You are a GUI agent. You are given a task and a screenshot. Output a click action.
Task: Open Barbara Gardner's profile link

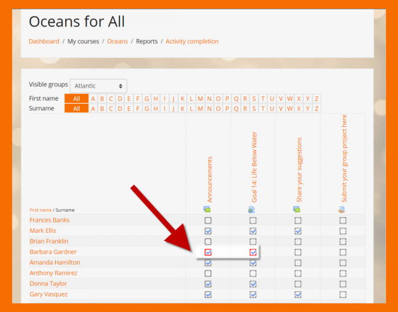pyautogui.click(x=53, y=252)
